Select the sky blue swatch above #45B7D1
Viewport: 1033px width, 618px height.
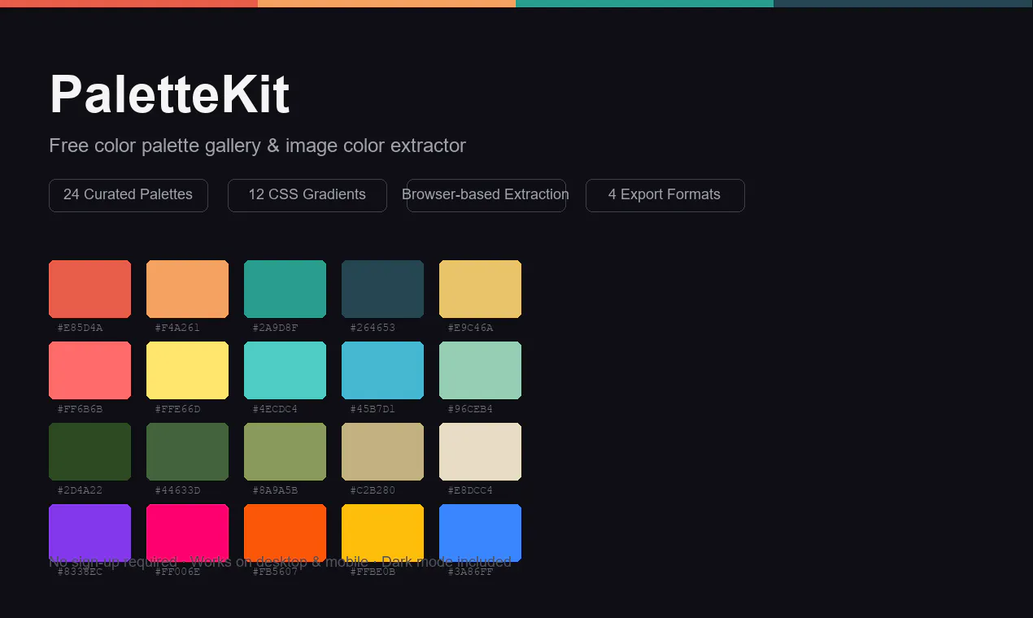tap(382, 370)
